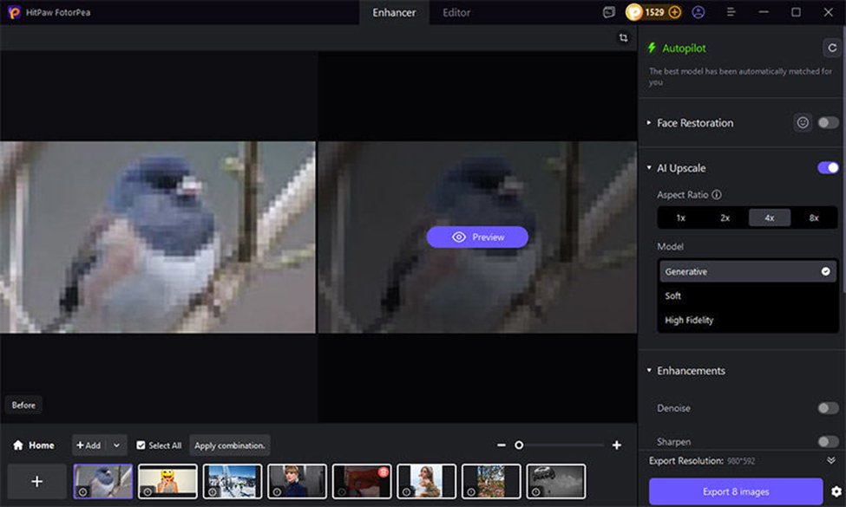846x507 pixels.
Task: Click the emoji face icon beside Face Restoration
Action: [802, 123]
